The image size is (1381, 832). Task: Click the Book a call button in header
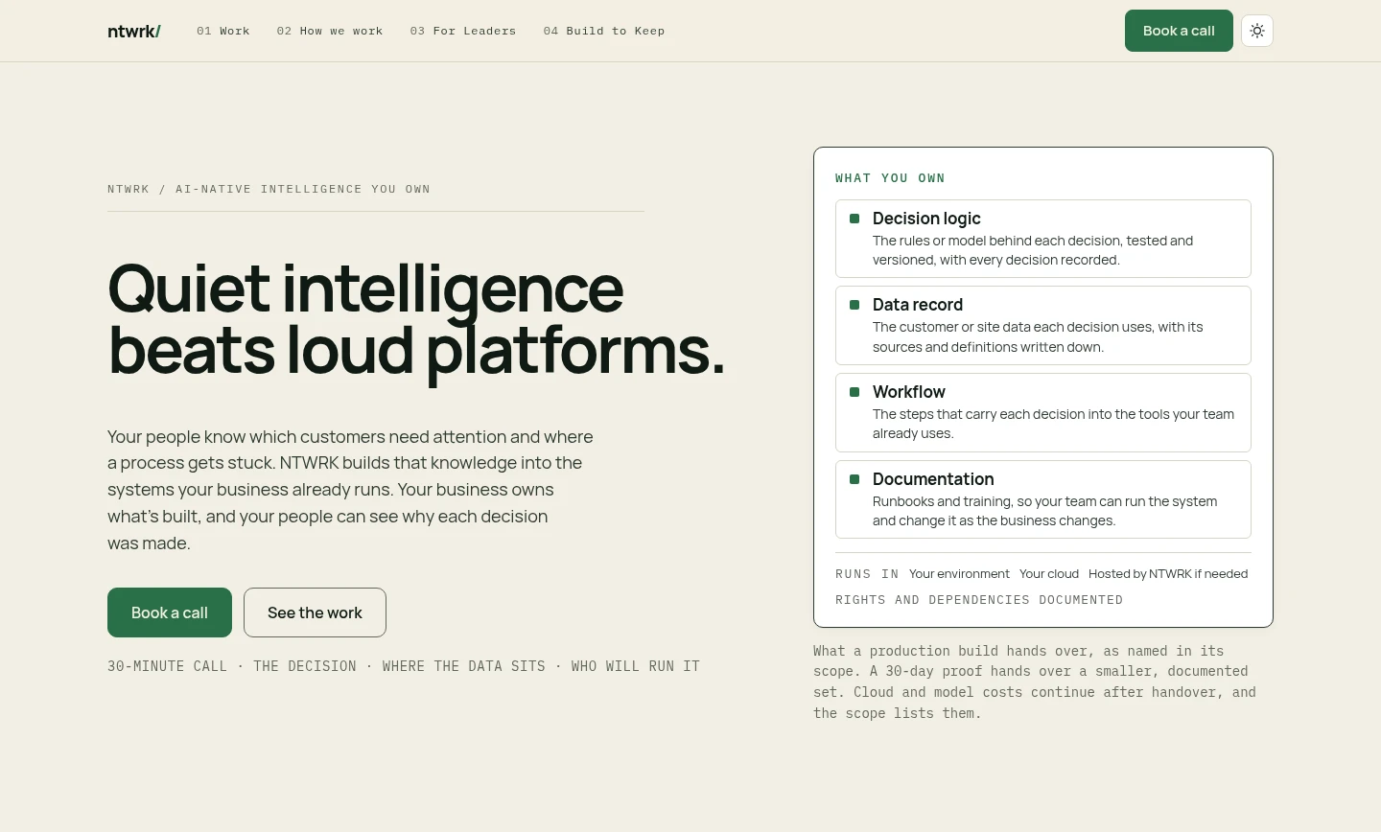pyautogui.click(x=1179, y=31)
